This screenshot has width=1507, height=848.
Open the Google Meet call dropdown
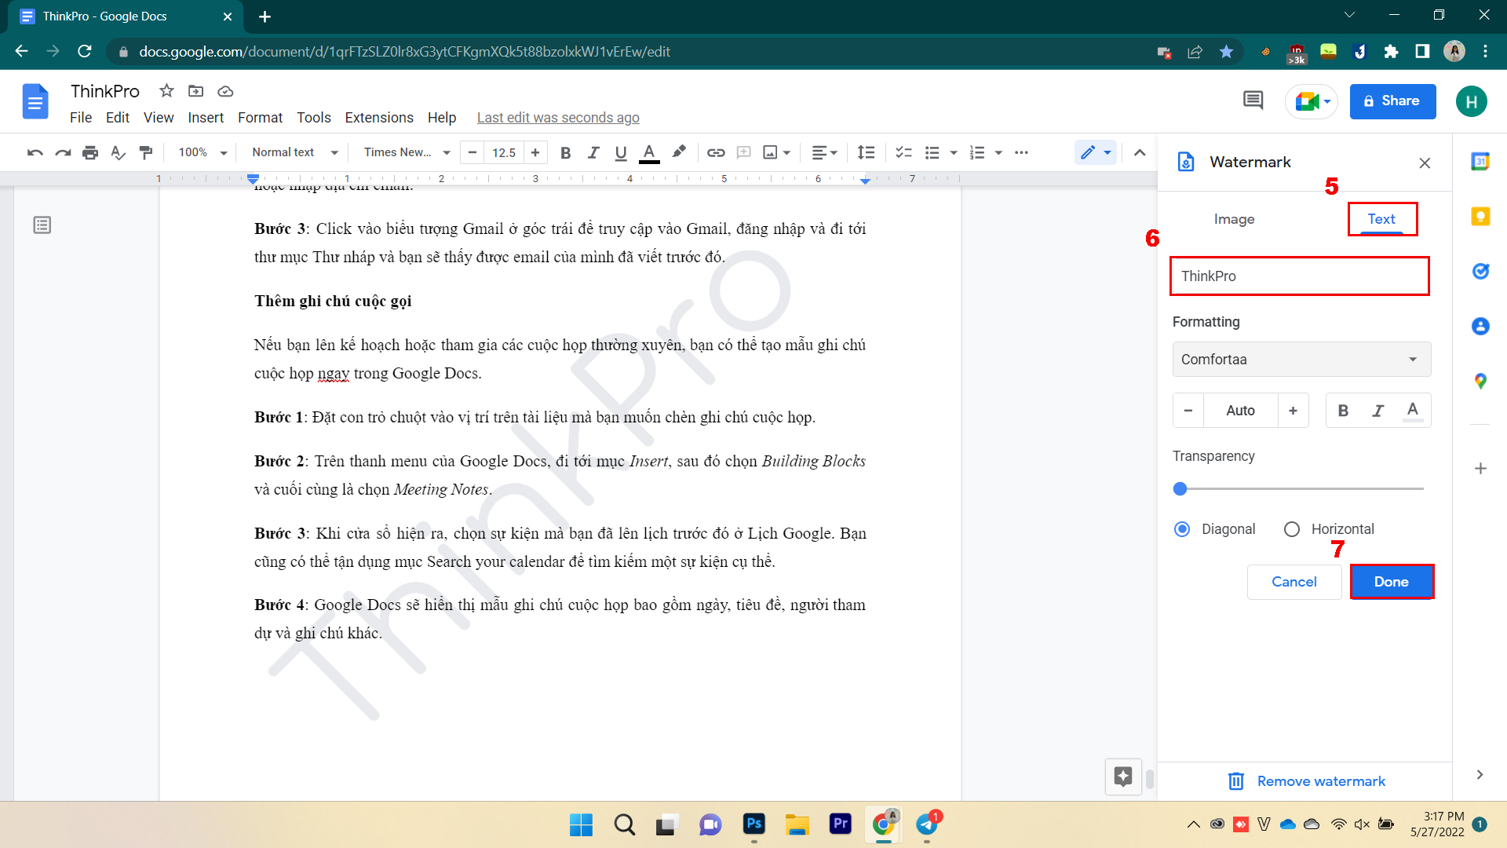pyautogui.click(x=1312, y=101)
